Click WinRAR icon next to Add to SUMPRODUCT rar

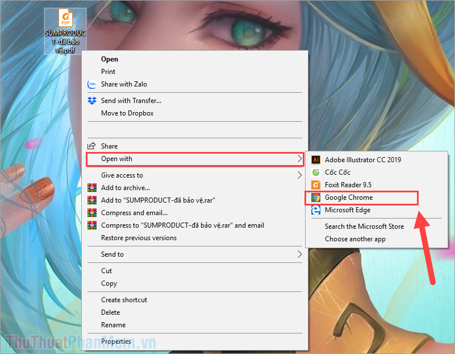(92, 200)
